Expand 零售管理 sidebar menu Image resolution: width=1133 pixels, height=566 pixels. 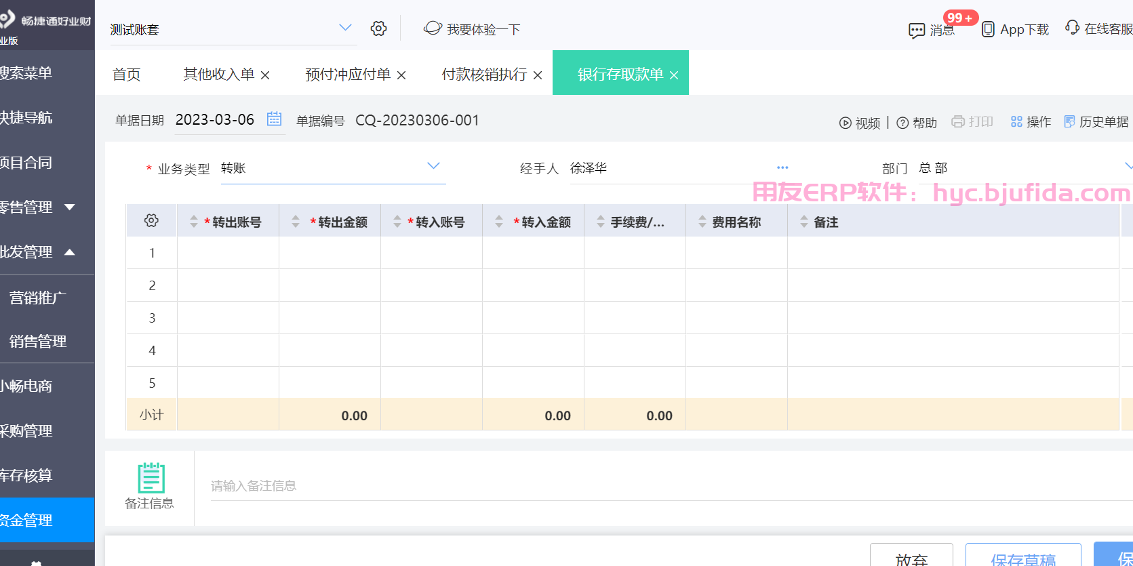(70, 207)
